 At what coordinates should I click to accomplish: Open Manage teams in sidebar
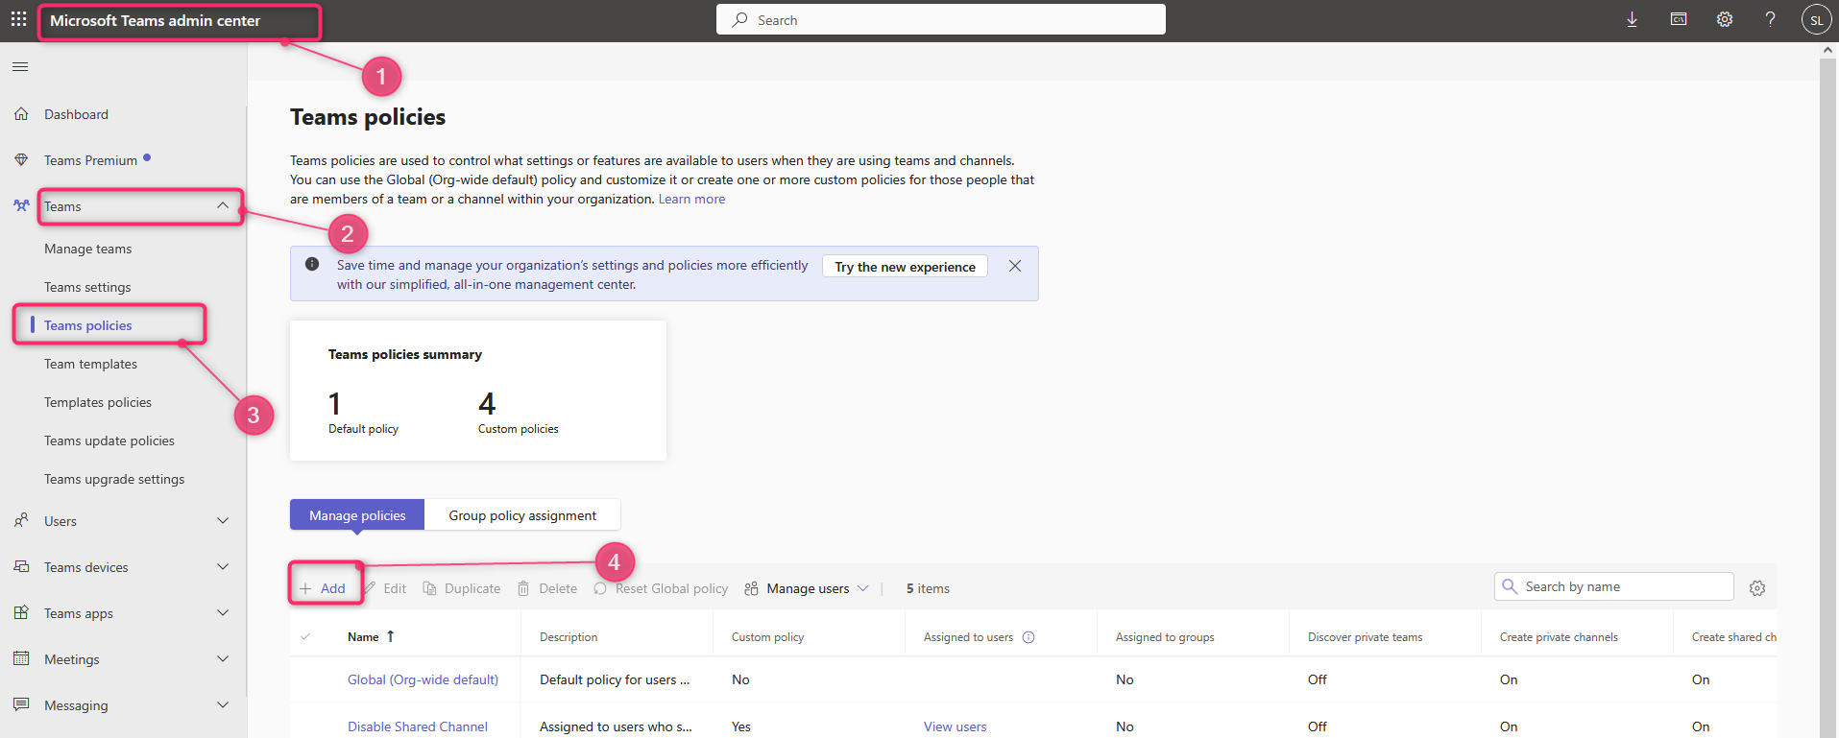point(87,249)
